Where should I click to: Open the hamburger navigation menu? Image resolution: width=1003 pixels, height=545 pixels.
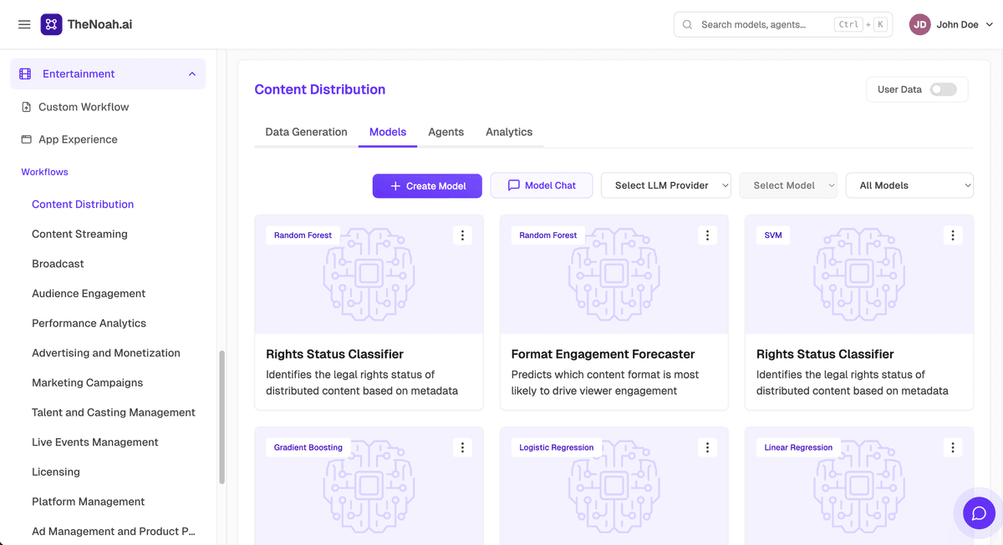(24, 24)
